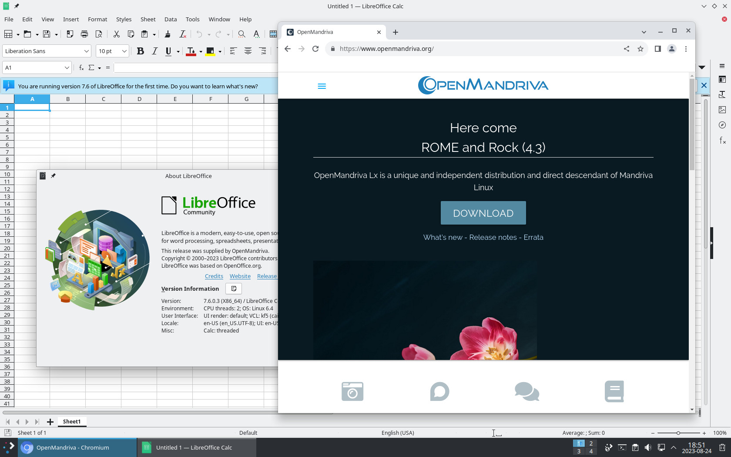The width and height of the screenshot is (731, 457).
Task: Select the Clone Formatting paintbrush icon
Action: [x=168, y=34]
